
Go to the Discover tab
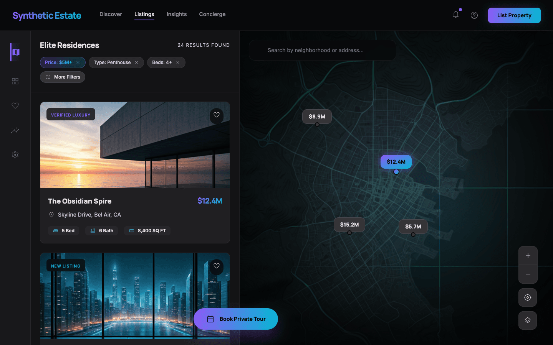click(111, 14)
